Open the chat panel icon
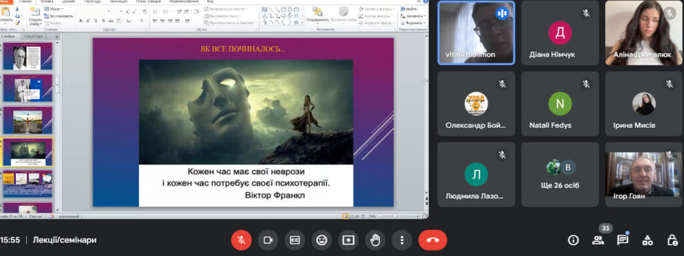 click(x=623, y=240)
